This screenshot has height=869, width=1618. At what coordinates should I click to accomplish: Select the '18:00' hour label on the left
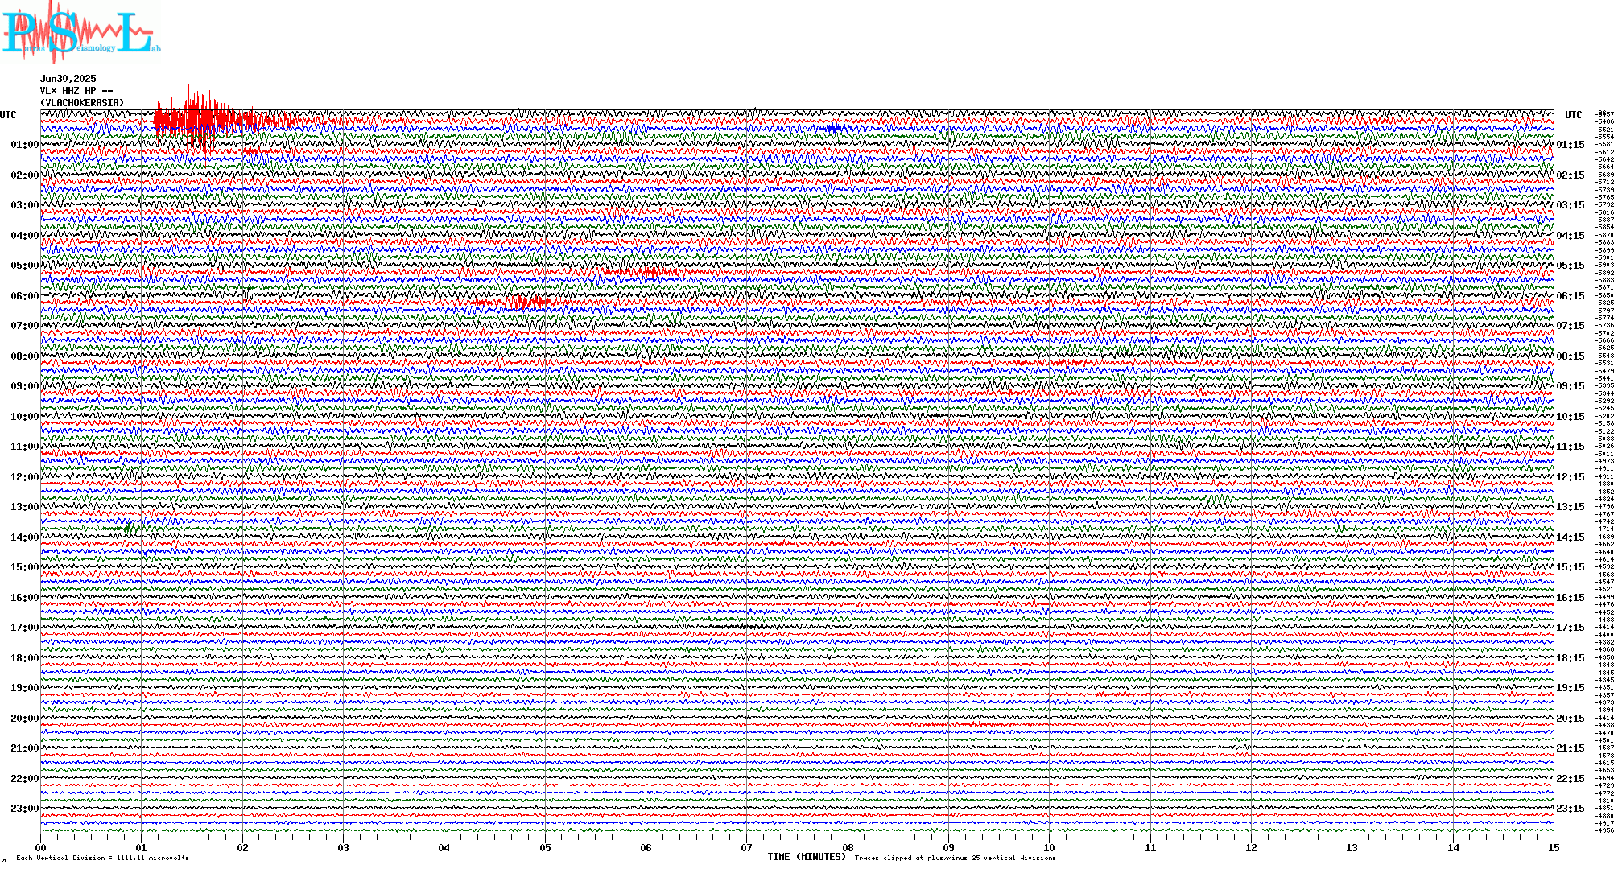(x=24, y=658)
